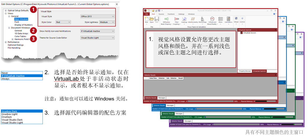Select File Handling tree item
308x140 pixels.
coord(14,48)
